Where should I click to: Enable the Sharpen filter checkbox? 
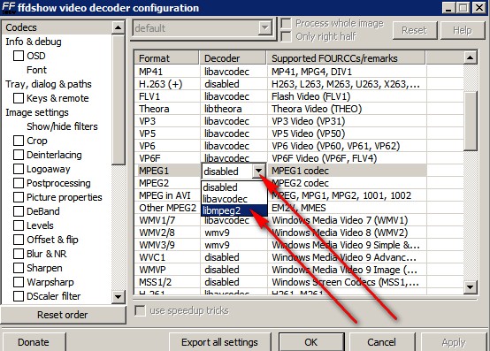(19, 268)
